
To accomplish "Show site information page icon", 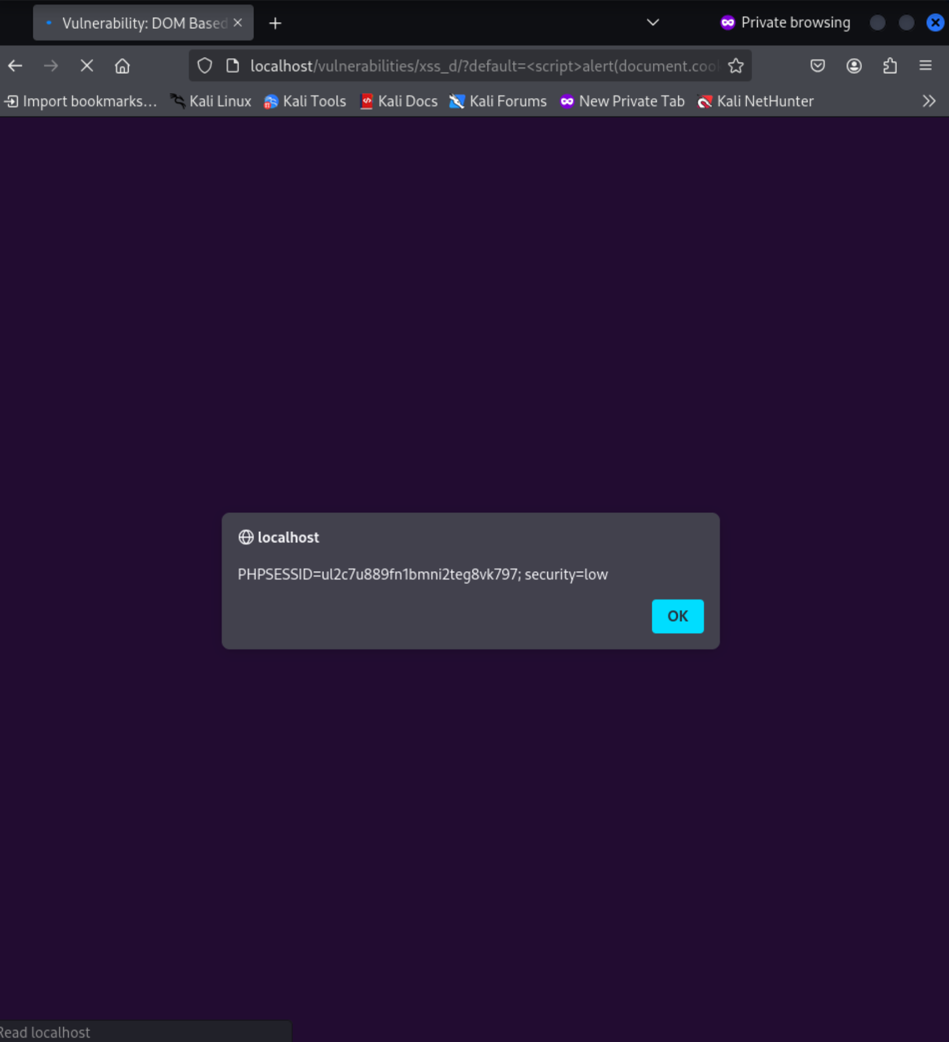I will [x=233, y=66].
